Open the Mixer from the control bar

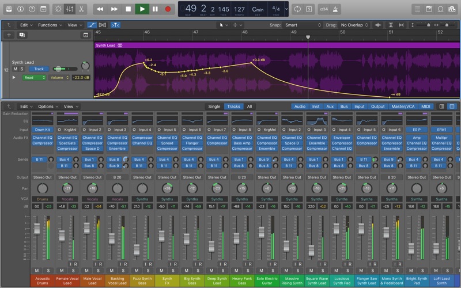(70, 9)
